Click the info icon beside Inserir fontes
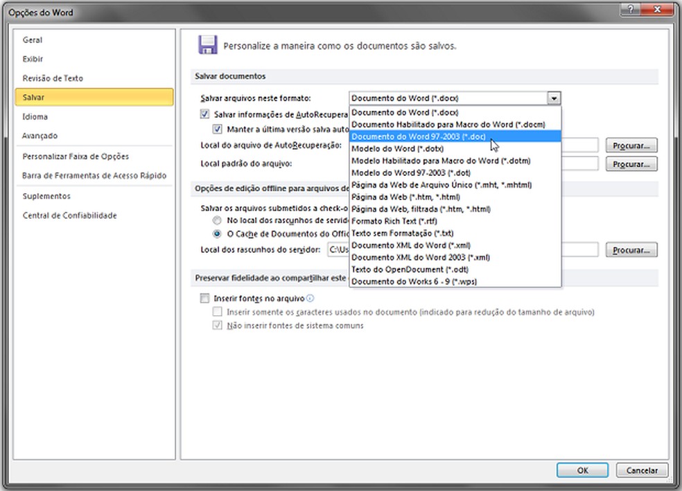The image size is (682, 491). 310,298
